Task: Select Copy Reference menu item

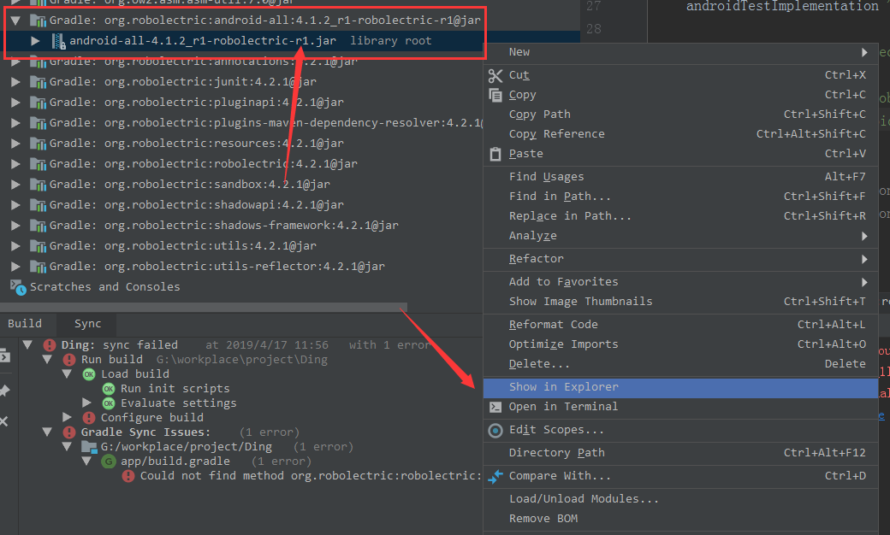Action: click(680, 134)
